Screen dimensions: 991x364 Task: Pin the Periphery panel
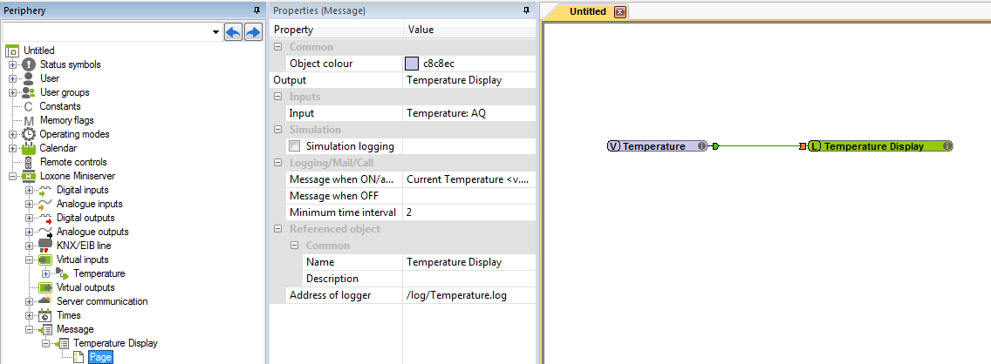(256, 10)
